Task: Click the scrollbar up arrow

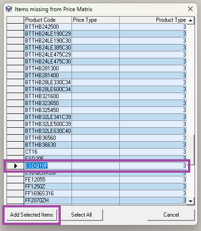Action: tap(191, 20)
